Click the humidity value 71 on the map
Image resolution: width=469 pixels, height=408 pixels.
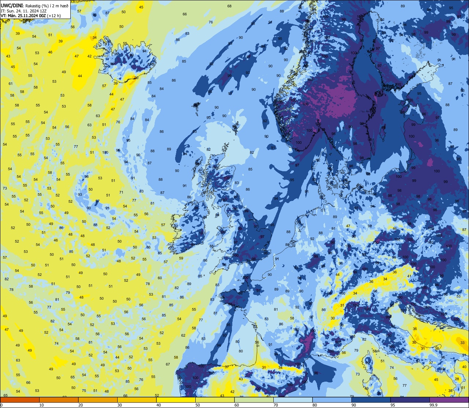tap(121, 192)
